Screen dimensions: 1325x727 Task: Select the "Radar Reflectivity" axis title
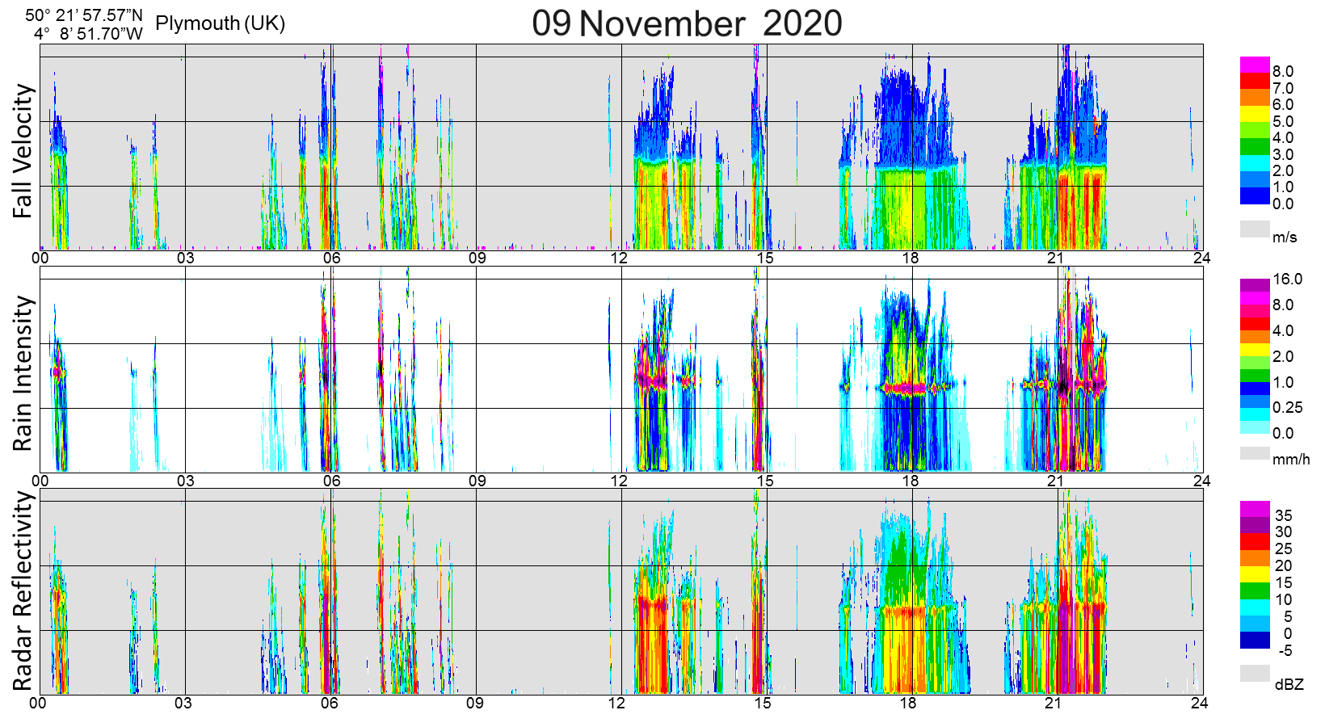coord(23,591)
